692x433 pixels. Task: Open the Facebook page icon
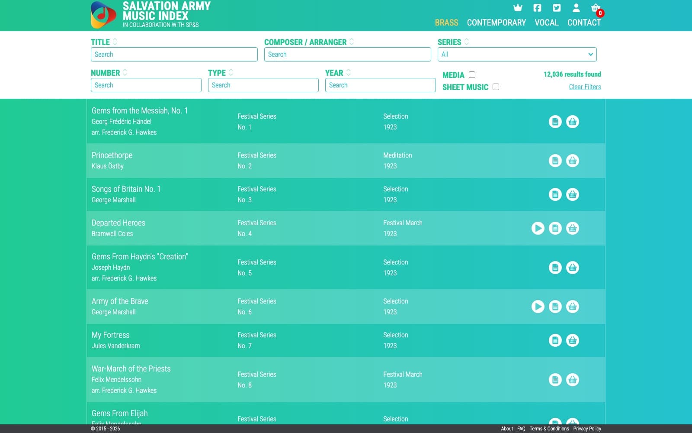(537, 8)
